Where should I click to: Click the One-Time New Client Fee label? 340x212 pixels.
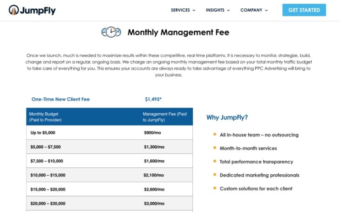61,99
